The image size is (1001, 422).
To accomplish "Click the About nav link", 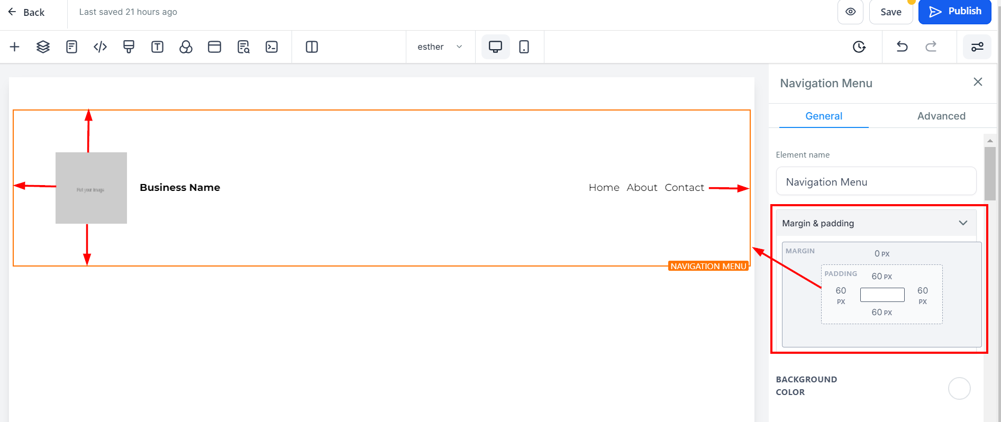I will click(642, 188).
